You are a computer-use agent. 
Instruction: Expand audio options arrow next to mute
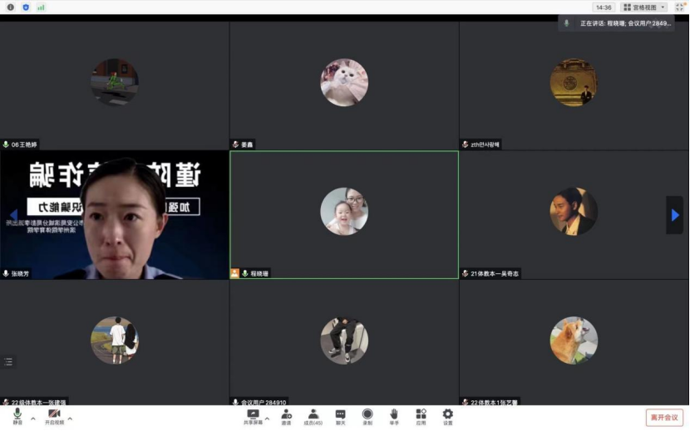[x=33, y=419]
